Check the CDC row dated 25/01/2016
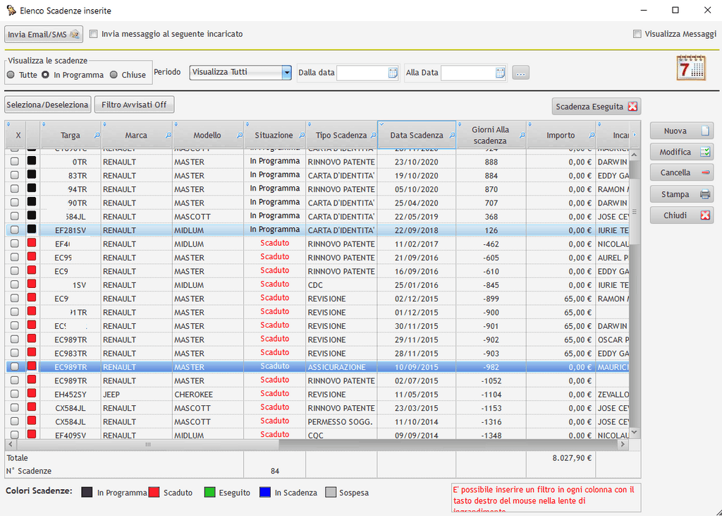722x516 pixels. tap(15, 285)
